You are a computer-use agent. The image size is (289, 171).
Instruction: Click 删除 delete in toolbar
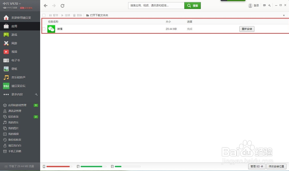pyautogui.click(x=77, y=15)
